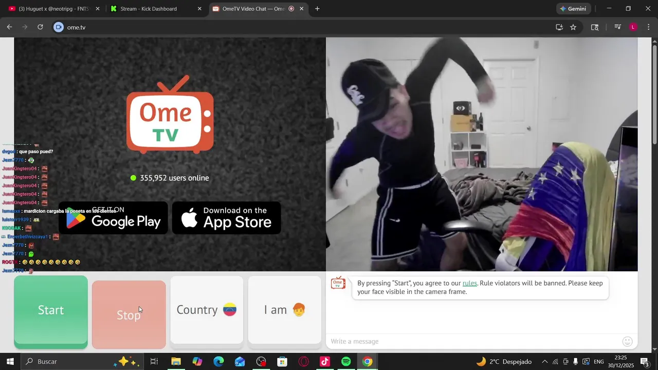Go back using the browser back arrow
Image resolution: width=658 pixels, height=370 pixels.
click(9, 27)
